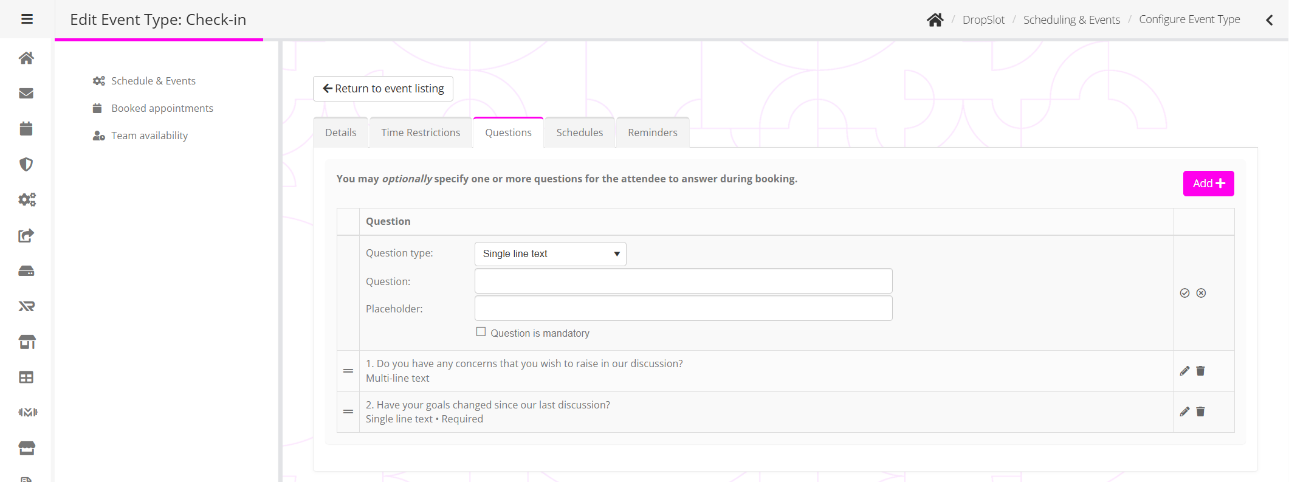The height and width of the screenshot is (482, 1289).
Task: Grab the drag handle for question 1
Action: tap(348, 371)
